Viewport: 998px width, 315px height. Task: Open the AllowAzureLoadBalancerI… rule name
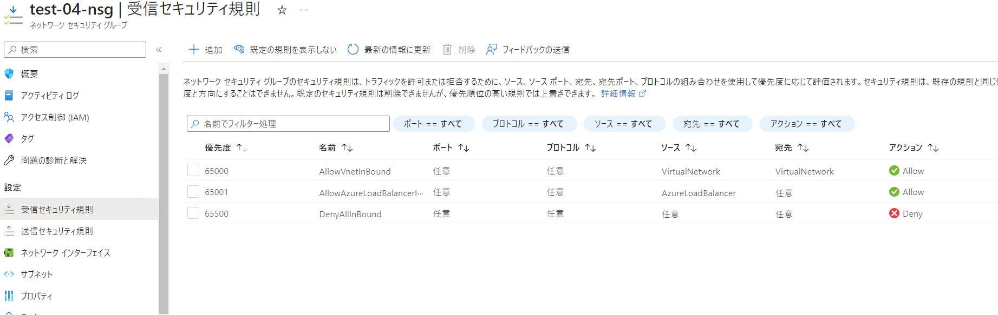pyautogui.click(x=371, y=193)
